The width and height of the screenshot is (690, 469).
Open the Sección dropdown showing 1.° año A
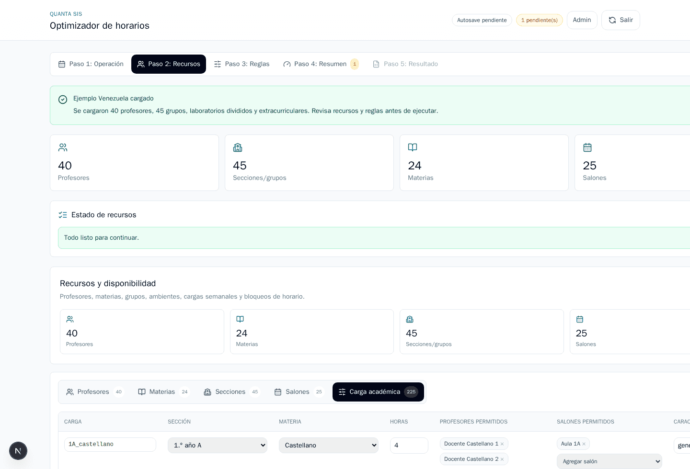tap(218, 446)
